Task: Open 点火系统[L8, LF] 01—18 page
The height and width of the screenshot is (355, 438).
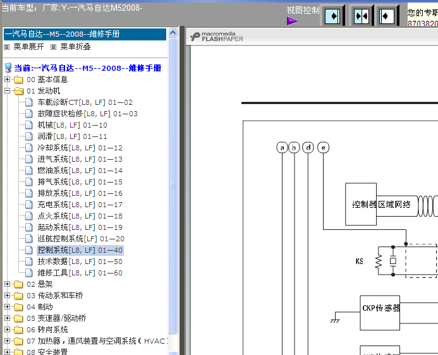Action: [80, 216]
